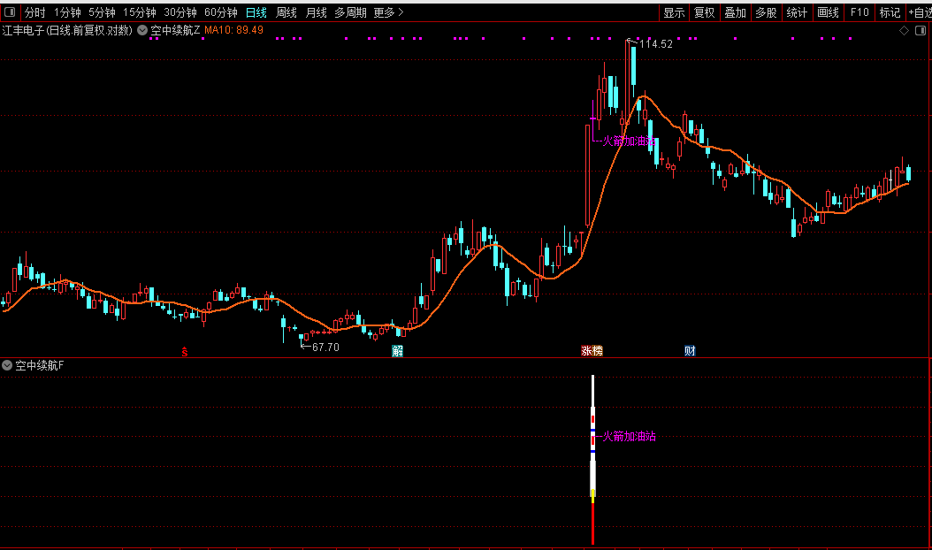
Task: Expand the 更多 periods menu
Action: (x=388, y=12)
